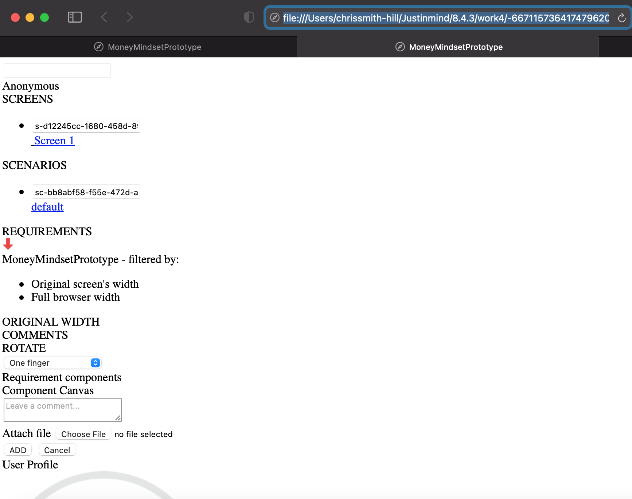632x499 pixels.
Task: Open the default scenario link
Action: pos(47,207)
